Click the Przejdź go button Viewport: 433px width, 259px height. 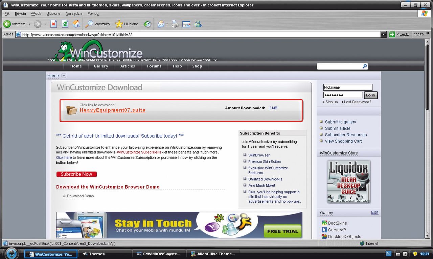pyautogui.click(x=399, y=34)
